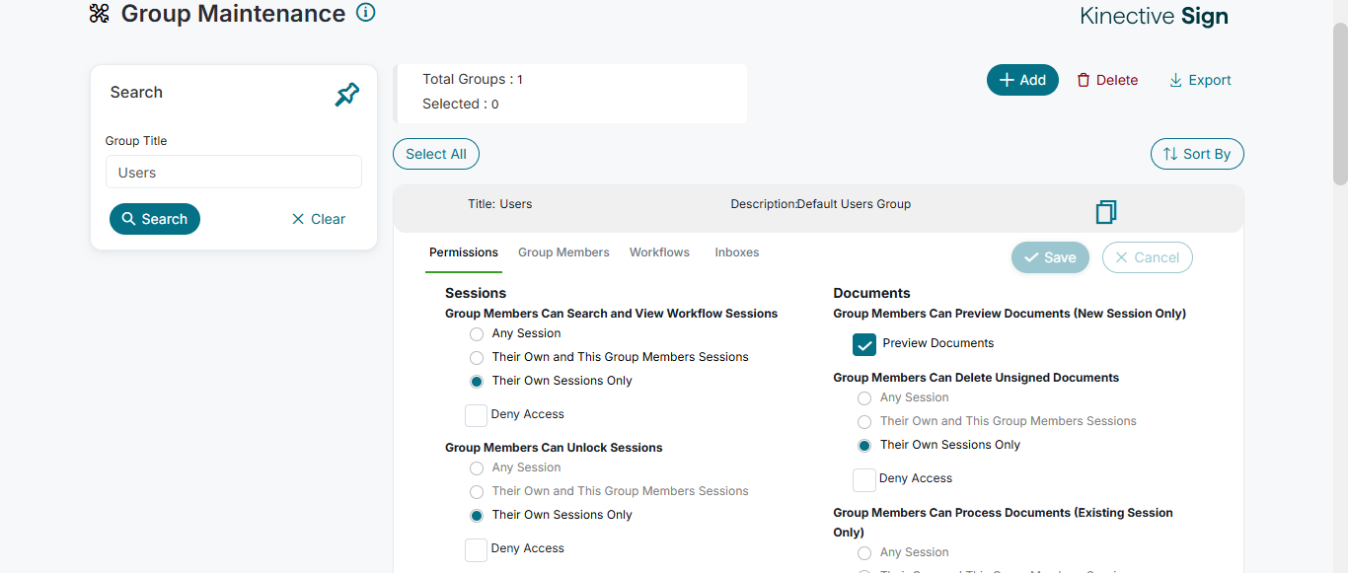Go to the Inboxes tab
The height and width of the screenshot is (573, 1348).
(737, 252)
